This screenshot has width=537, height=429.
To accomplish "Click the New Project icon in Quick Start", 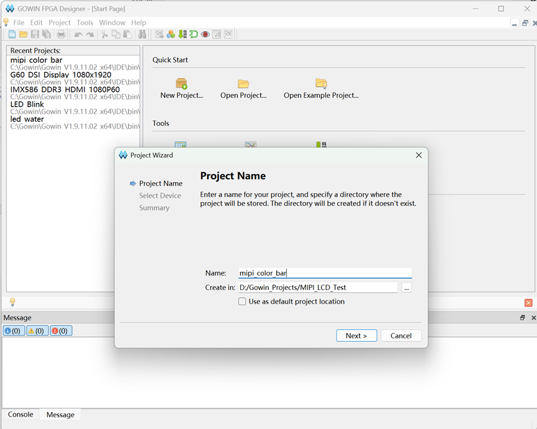I will tap(181, 84).
